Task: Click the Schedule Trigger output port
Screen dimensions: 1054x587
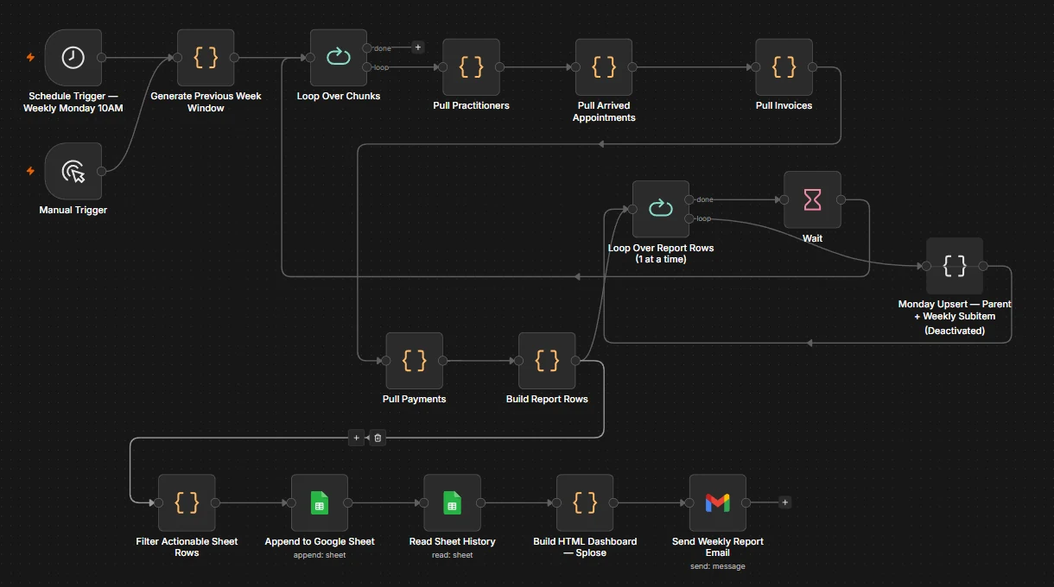Action: coord(102,58)
